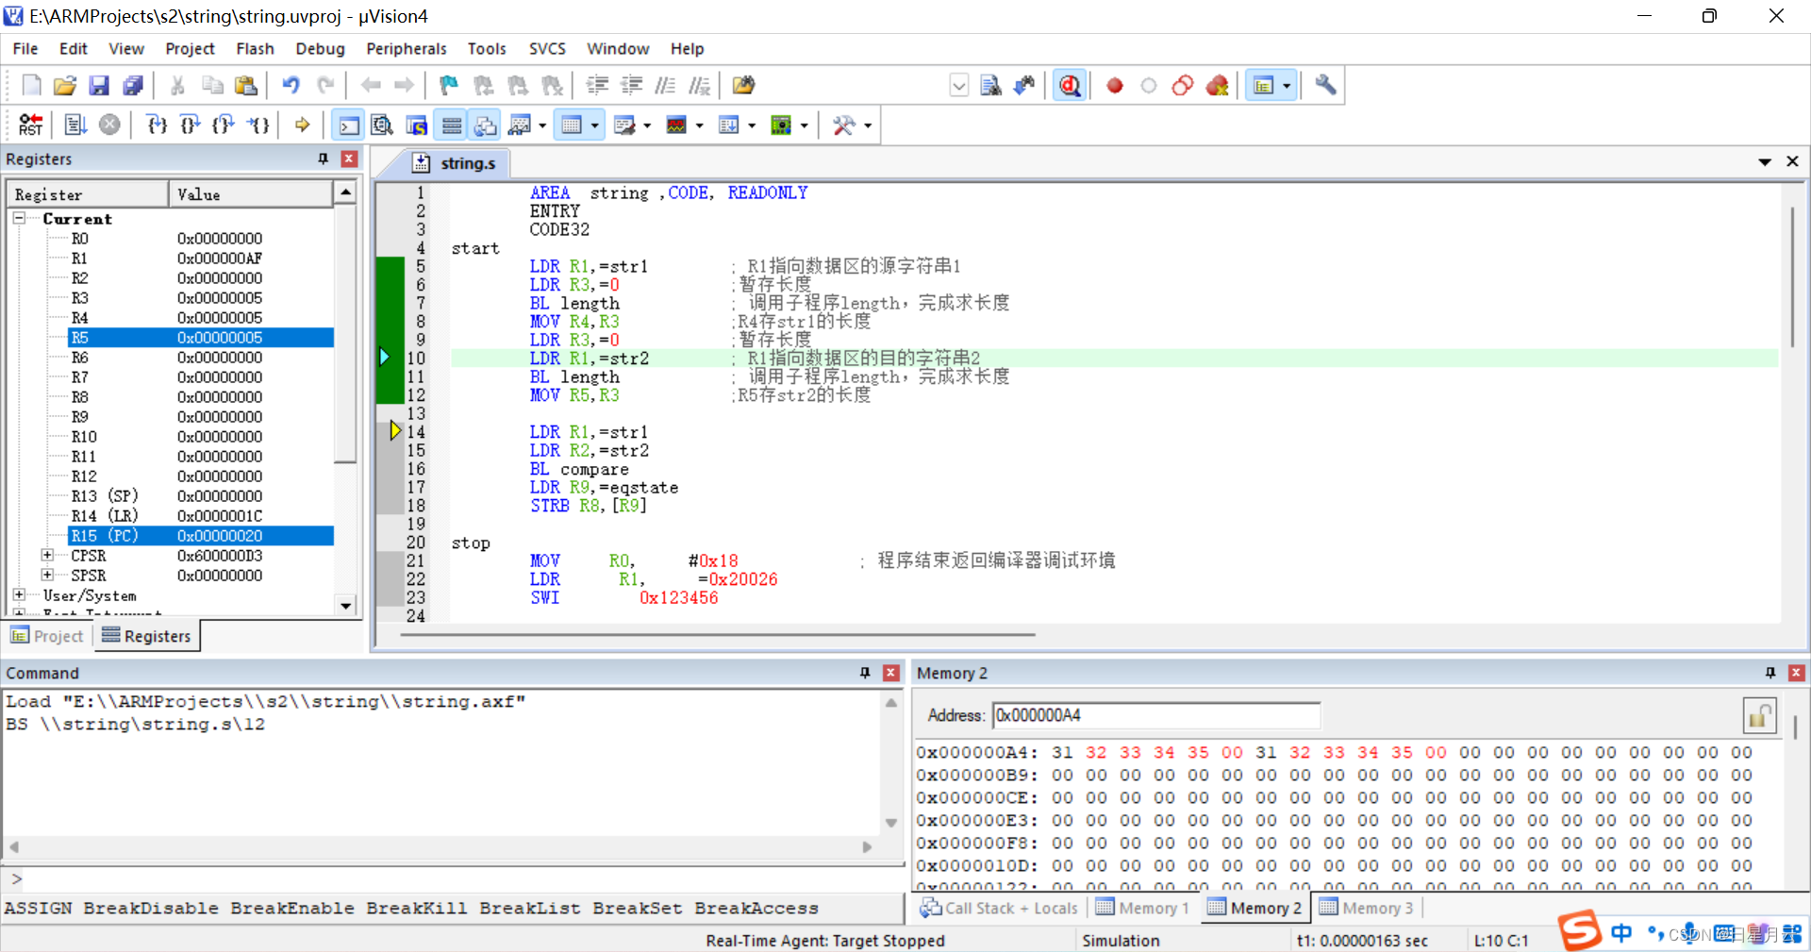Collapse the Current register group
The image size is (1811, 952).
[x=19, y=218]
